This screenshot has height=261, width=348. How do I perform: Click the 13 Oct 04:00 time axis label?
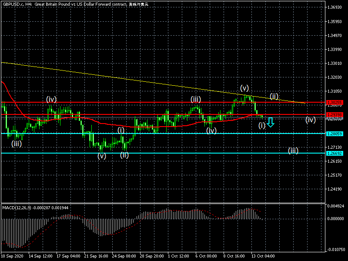click(263, 256)
